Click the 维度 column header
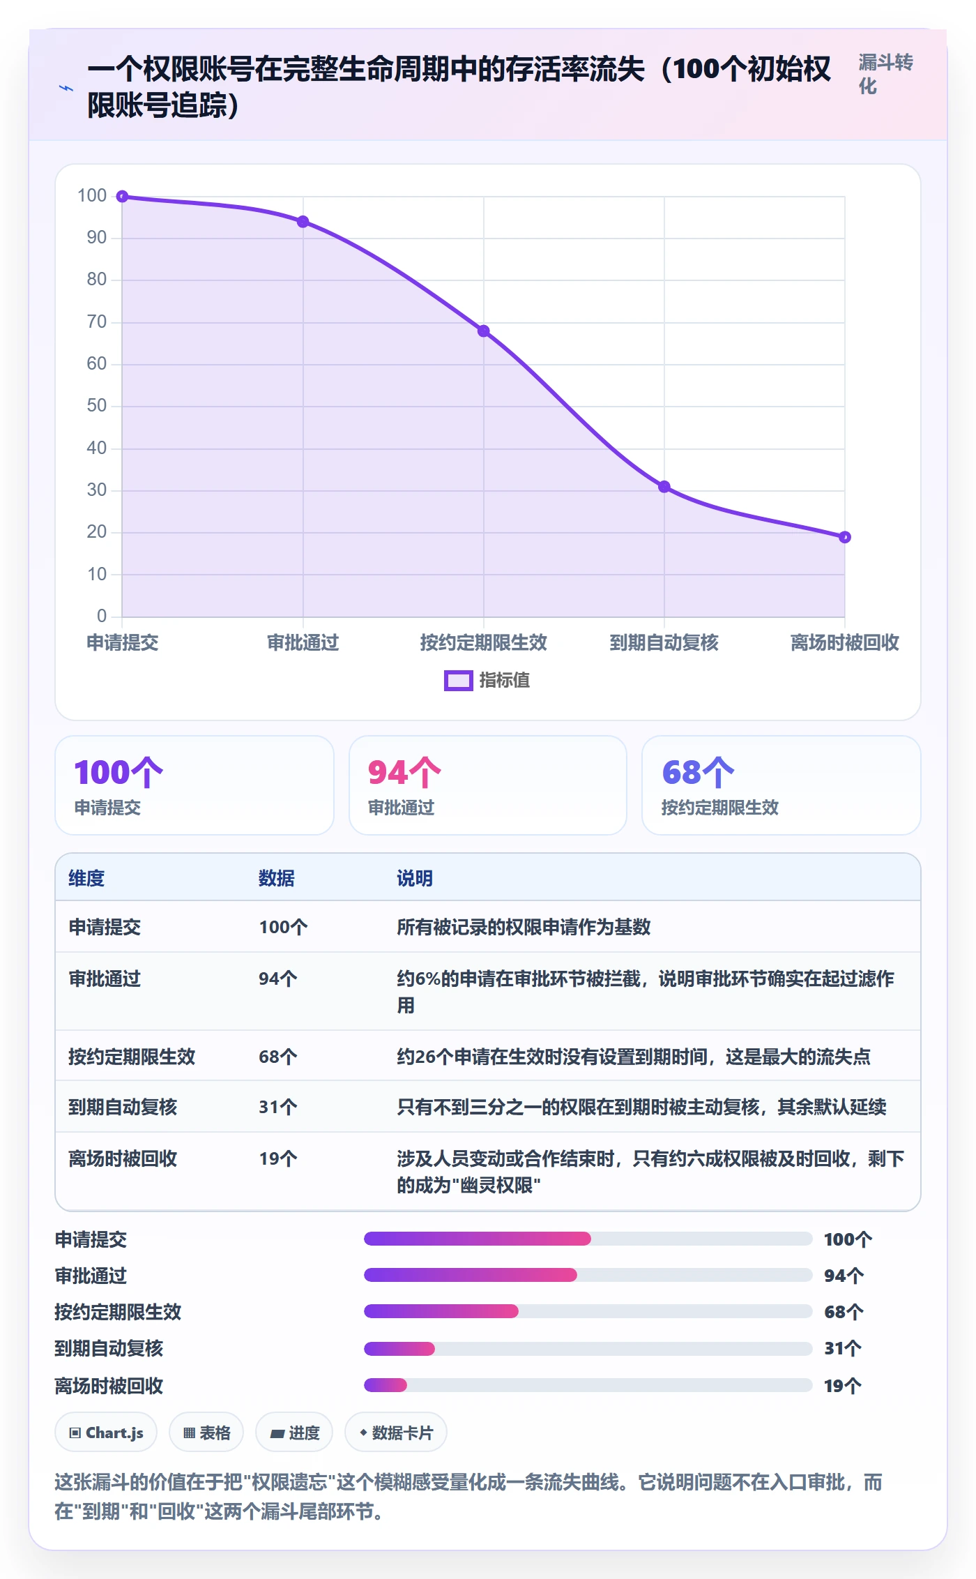The width and height of the screenshot is (976, 1579). pos(86,878)
